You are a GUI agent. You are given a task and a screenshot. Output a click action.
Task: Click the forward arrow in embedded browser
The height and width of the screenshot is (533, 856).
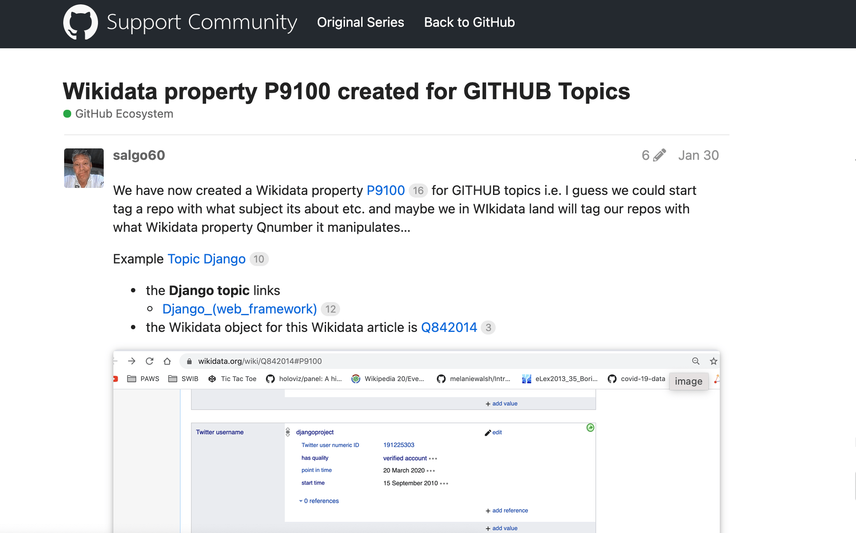[x=131, y=361]
